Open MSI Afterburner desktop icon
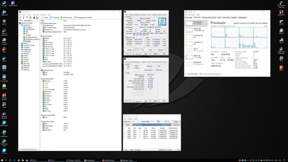Screen dimensions: 288x162 click(4, 134)
